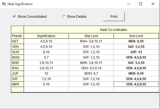This screenshot has width=160, height=109.
Task: Select the SUN planet row header
Action: tap(17, 52)
